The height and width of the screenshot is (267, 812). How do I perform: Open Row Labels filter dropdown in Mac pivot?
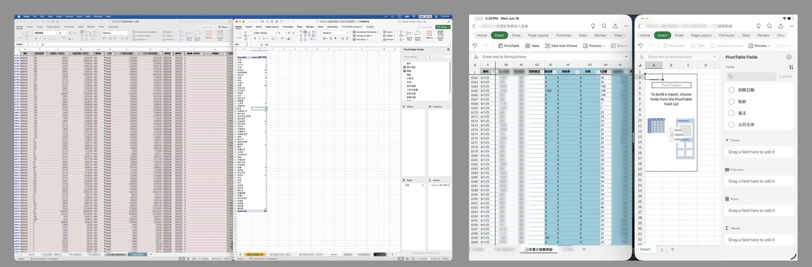click(250, 57)
